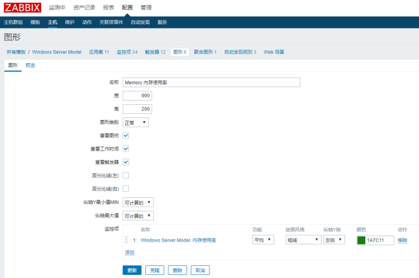Open the 纵轴Y侧 dropdown showing 左侧
This screenshot has width=419, height=278.
[334, 240]
